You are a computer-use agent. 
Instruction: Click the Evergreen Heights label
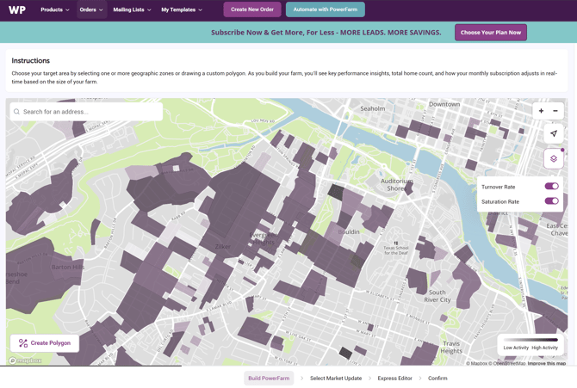click(264, 238)
